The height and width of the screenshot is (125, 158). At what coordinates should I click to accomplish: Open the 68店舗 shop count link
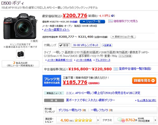point(74,22)
